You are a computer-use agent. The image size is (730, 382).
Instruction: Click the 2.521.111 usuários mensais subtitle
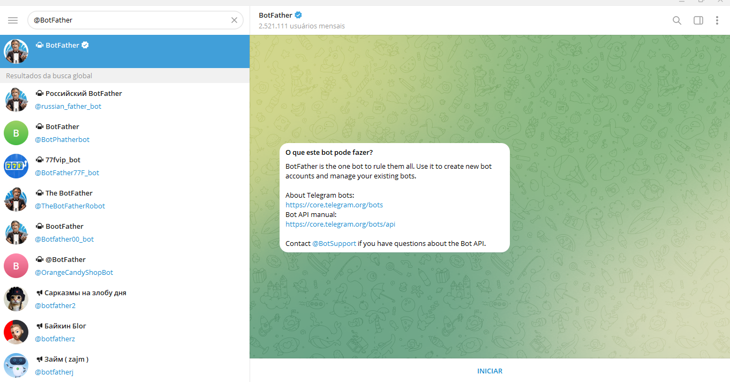pyautogui.click(x=302, y=26)
